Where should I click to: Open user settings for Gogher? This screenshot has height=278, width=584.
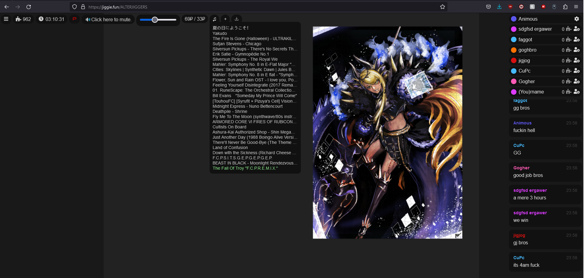[577, 82]
